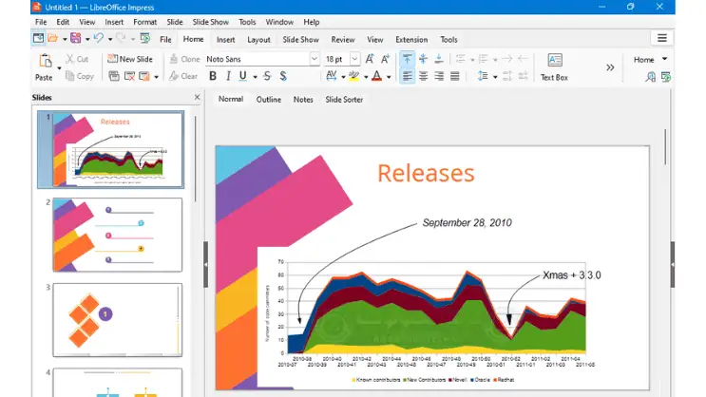Toggle Align Left paragraph alignment
This screenshot has width=706, height=397.
[x=407, y=76]
